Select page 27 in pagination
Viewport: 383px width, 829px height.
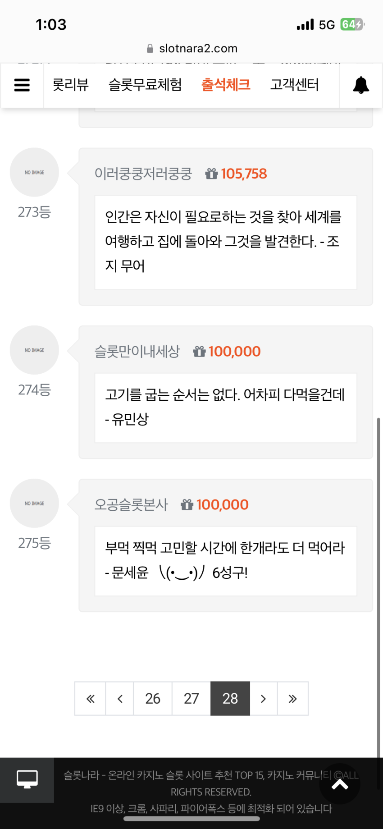pyautogui.click(x=191, y=699)
